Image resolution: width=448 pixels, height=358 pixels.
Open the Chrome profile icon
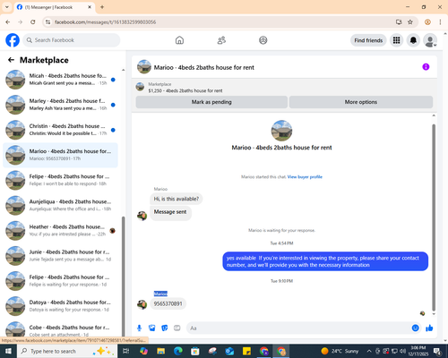[427, 22]
